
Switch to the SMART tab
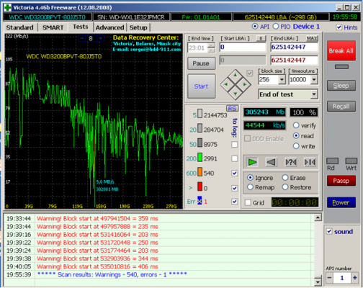[x=53, y=27]
